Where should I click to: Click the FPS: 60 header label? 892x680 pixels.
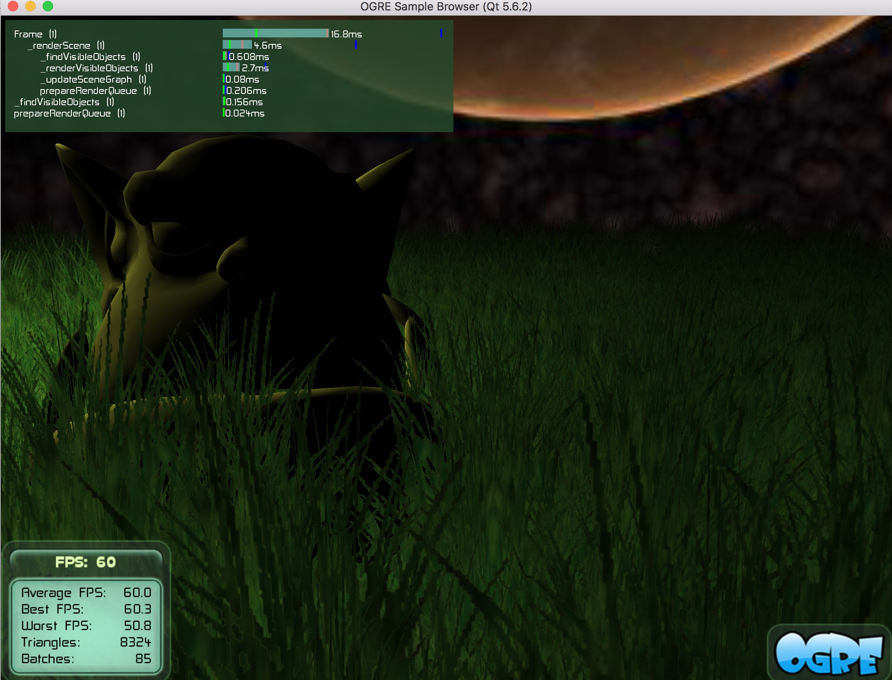coord(86,562)
